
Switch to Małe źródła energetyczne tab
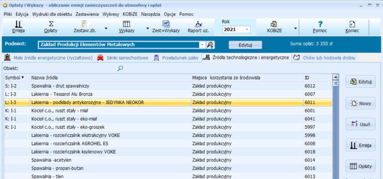pos(49,58)
